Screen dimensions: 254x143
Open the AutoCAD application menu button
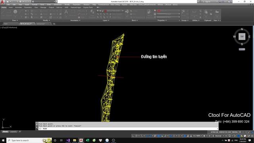[x=2, y=2]
